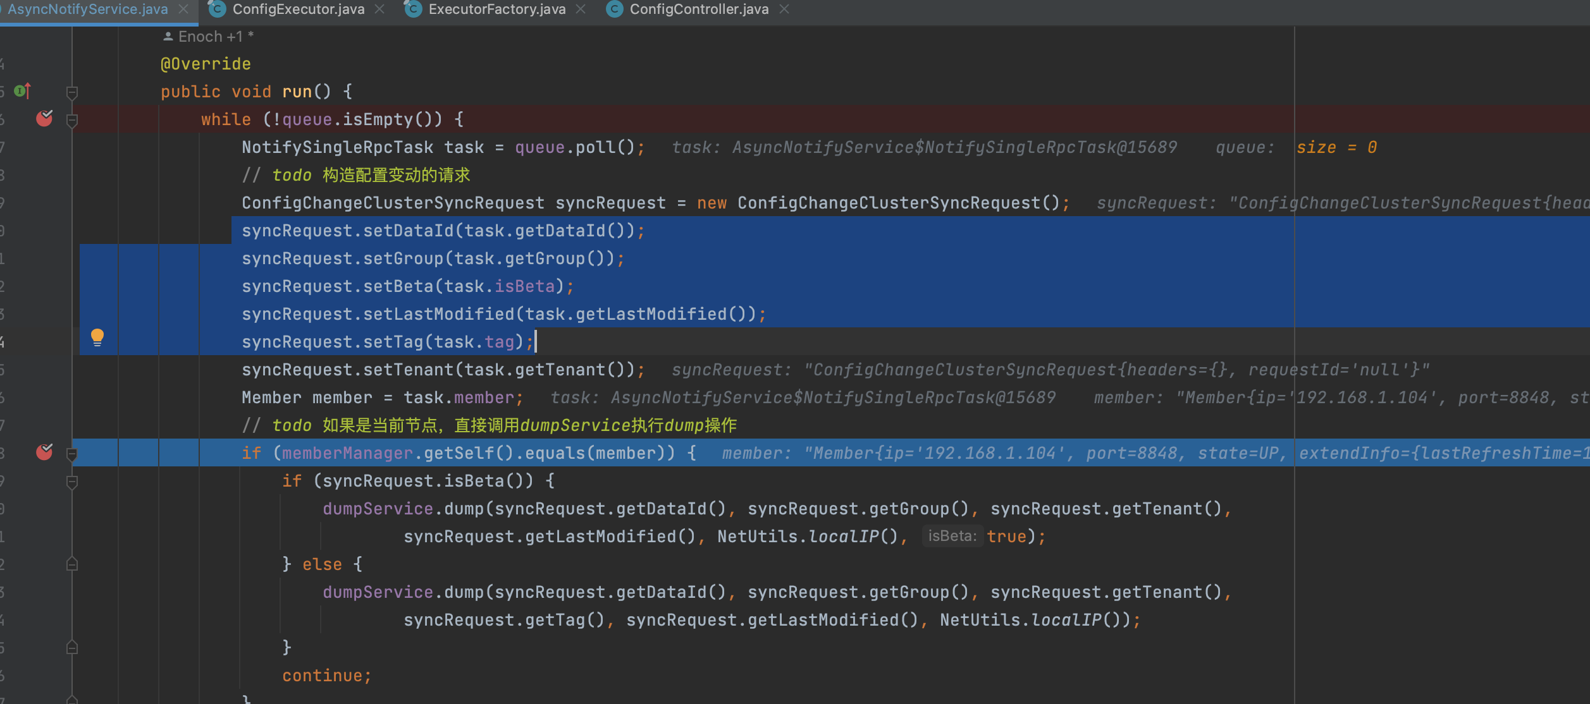This screenshot has width=1590, height=704.
Task: Click the fold end marker beside closing brace before continue
Action: pos(72,648)
